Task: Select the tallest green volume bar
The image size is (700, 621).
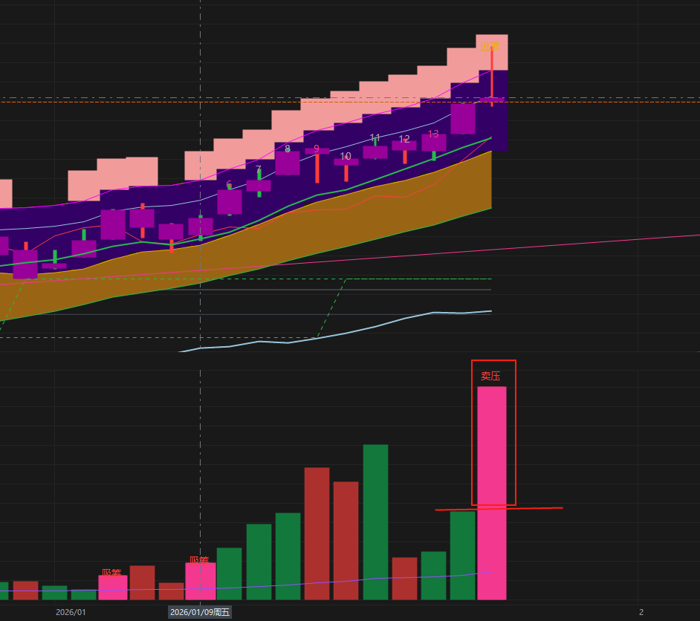Action: point(375,520)
